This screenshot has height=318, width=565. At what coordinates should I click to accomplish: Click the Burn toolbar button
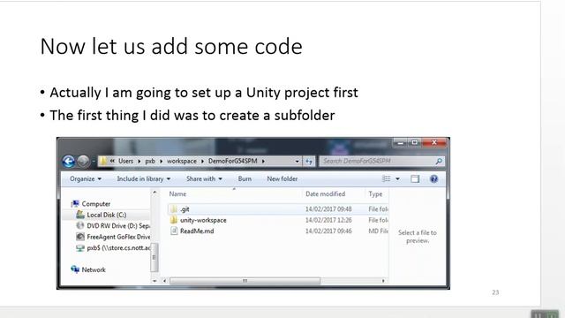coord(245,178)
